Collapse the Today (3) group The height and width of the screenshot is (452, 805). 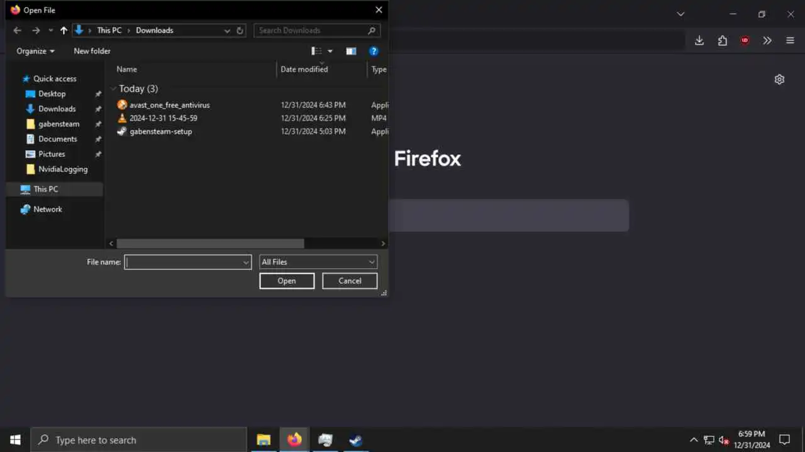pos(113,89)
